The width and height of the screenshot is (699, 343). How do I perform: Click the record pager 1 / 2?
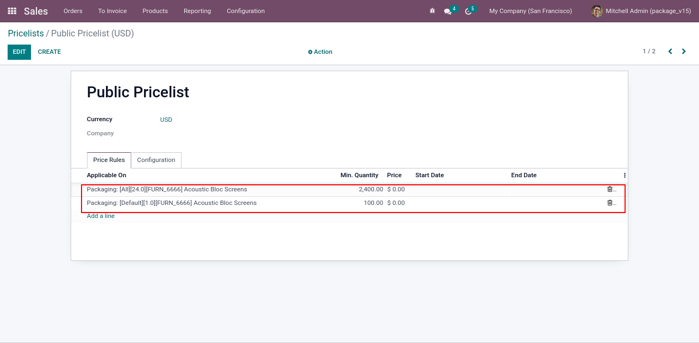click(x=649, y=52)
